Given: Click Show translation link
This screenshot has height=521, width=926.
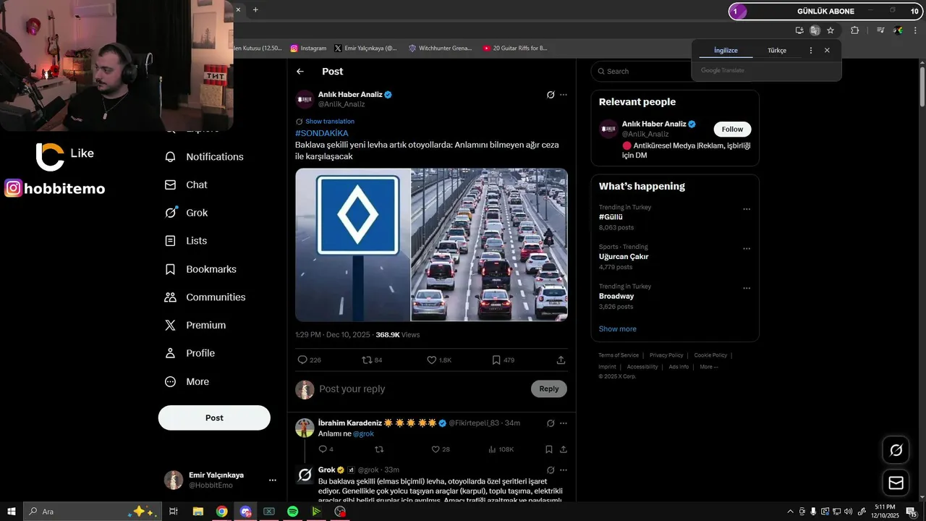Looking at the screenshot, I should tap(330, 122).
